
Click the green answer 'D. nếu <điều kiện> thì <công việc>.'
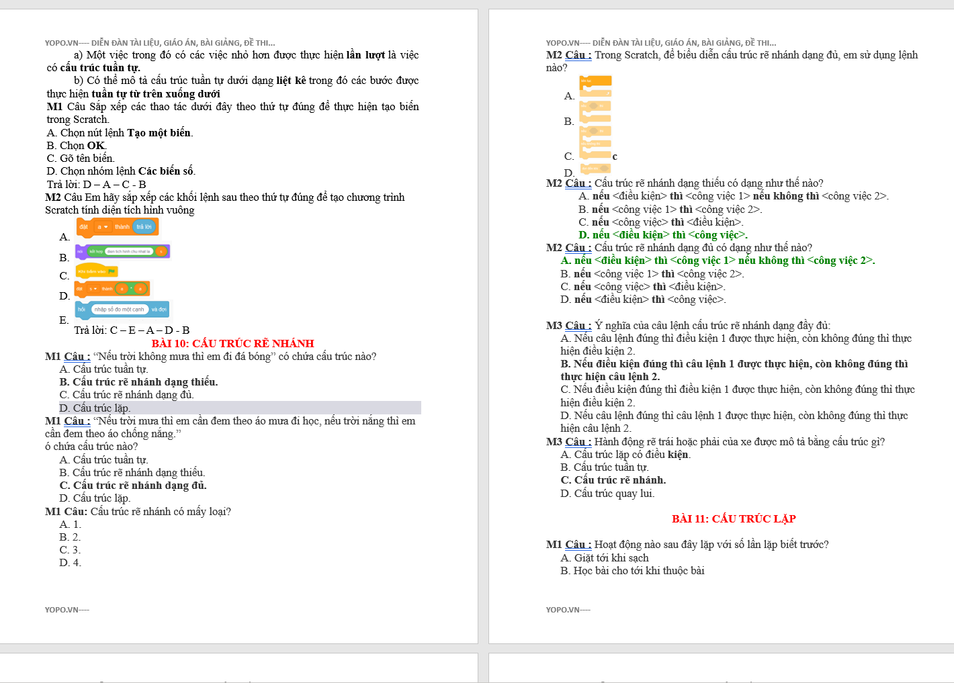tap(662, 234)
